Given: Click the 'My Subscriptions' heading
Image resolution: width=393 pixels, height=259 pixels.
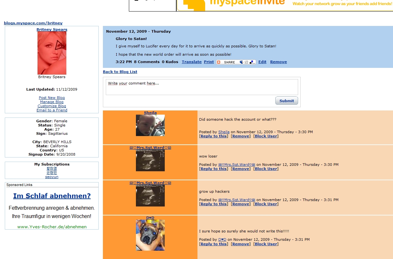Looking at the screenshot, I should point(52,164).
